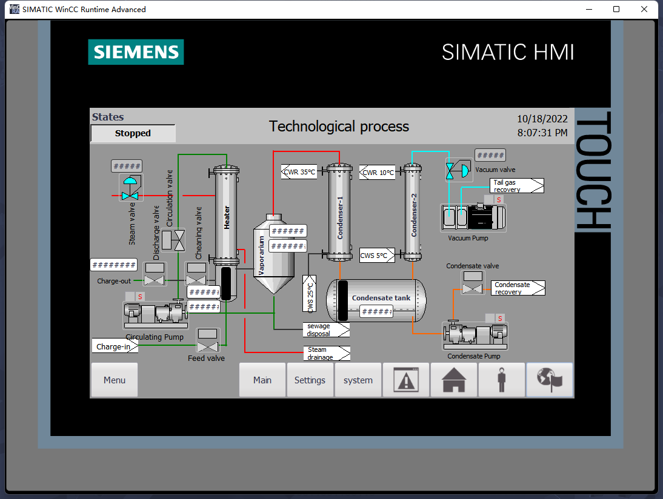Open the Settings screen
The width and height of the screenshot is (663, 499).
310,380
